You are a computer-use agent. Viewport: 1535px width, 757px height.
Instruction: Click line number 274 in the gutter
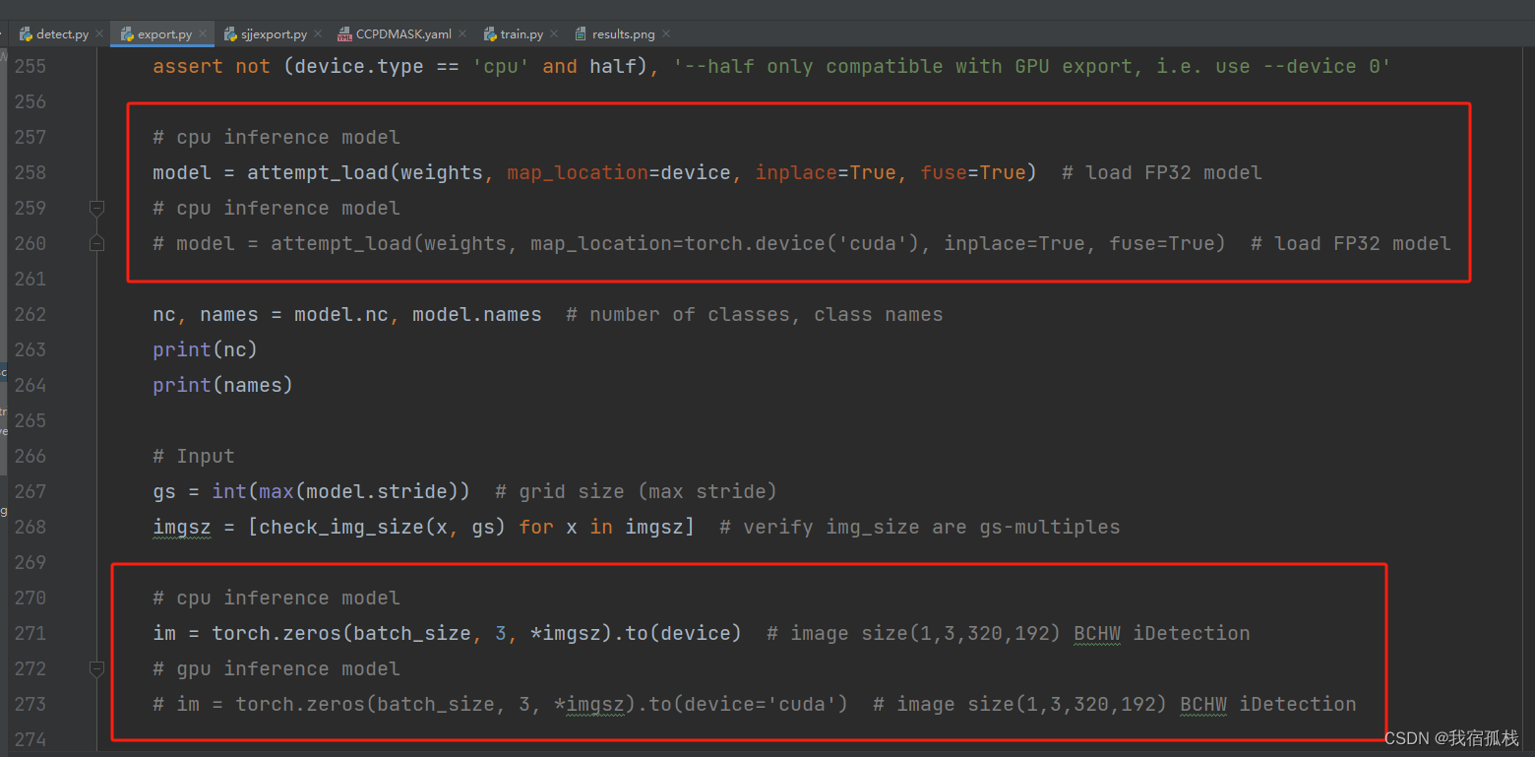pos(31,739)
